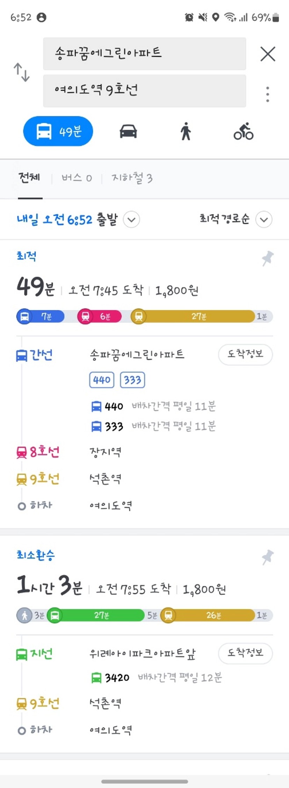Image resolution: width=289 pixels, height=788 pixels.
Task: Expand the departure time 내일 오전 6:52 chevron
Action: (132, 220)
